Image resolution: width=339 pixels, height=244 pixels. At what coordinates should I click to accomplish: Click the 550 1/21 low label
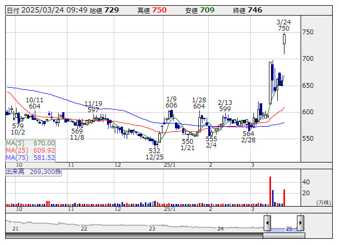tap(187, 145)
